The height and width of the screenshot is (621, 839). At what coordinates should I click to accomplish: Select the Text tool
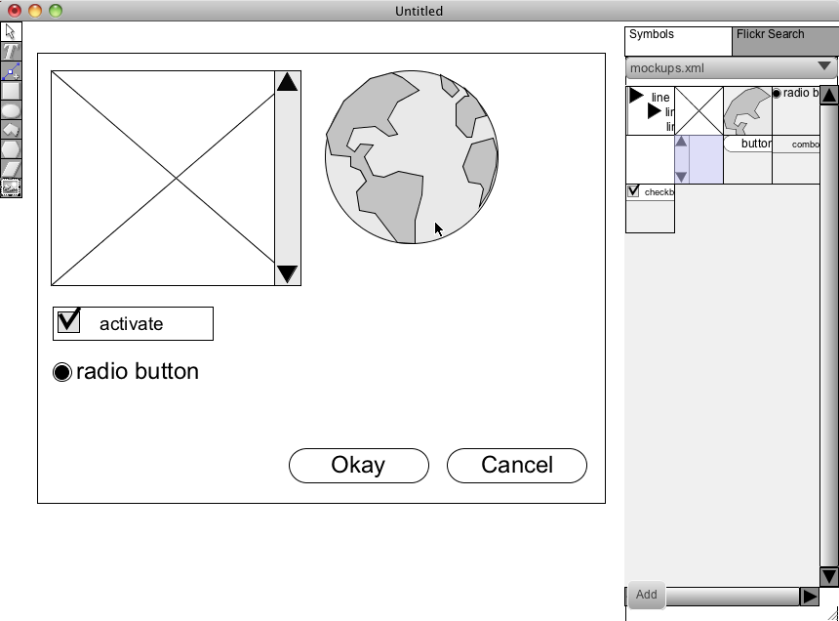click(11, 52)
